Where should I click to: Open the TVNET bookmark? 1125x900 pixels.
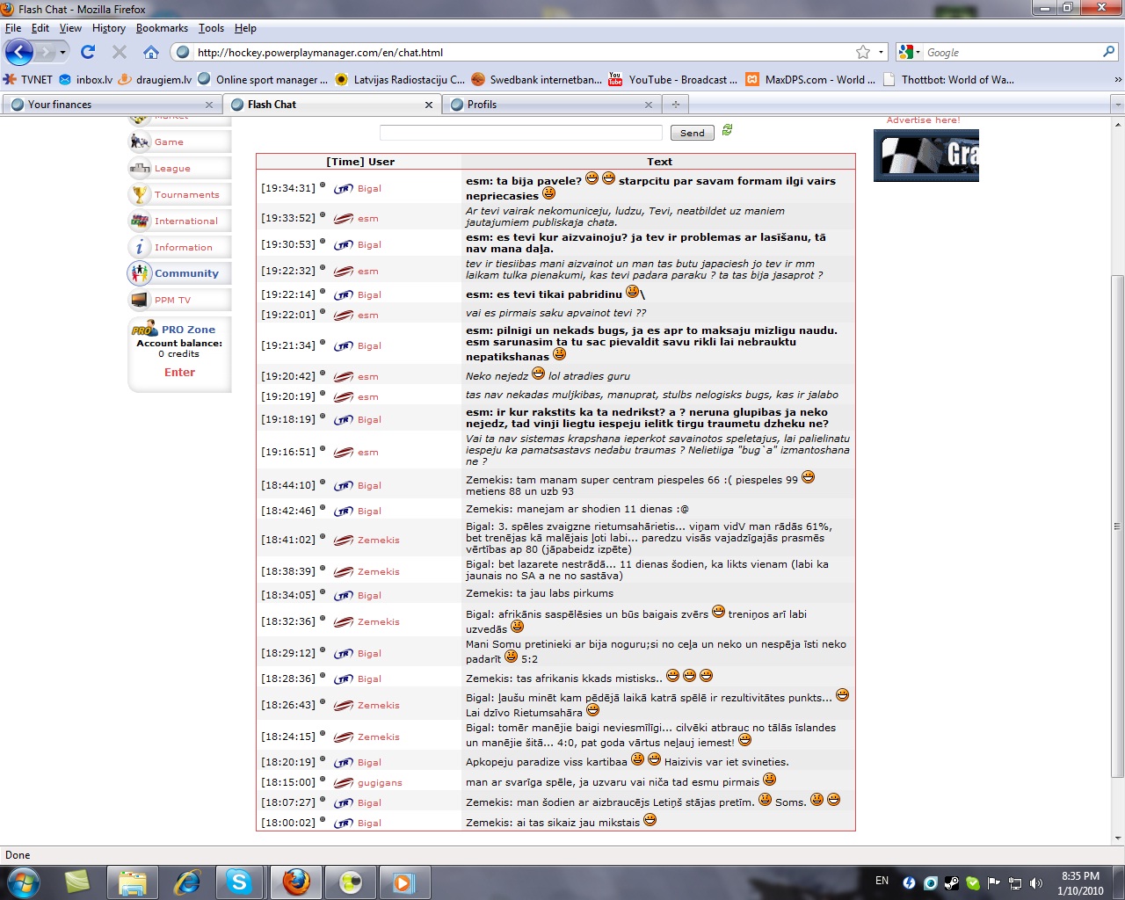coord(28,79)
